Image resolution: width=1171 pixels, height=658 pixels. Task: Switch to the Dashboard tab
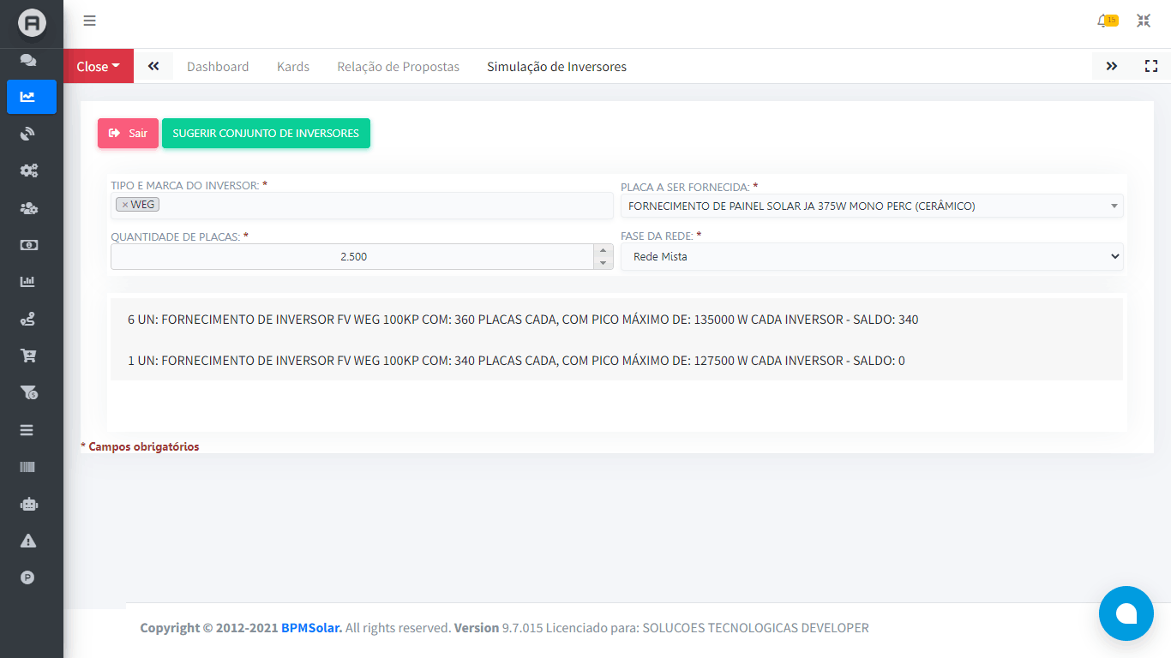pos(218,66)
